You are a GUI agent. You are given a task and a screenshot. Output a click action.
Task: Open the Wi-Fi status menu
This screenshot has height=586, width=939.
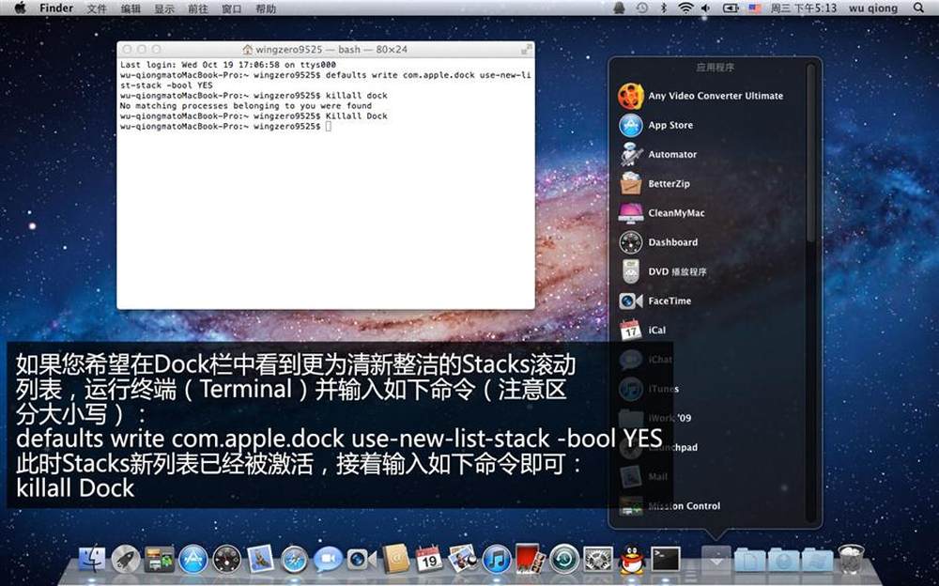[x=685, y=8]
